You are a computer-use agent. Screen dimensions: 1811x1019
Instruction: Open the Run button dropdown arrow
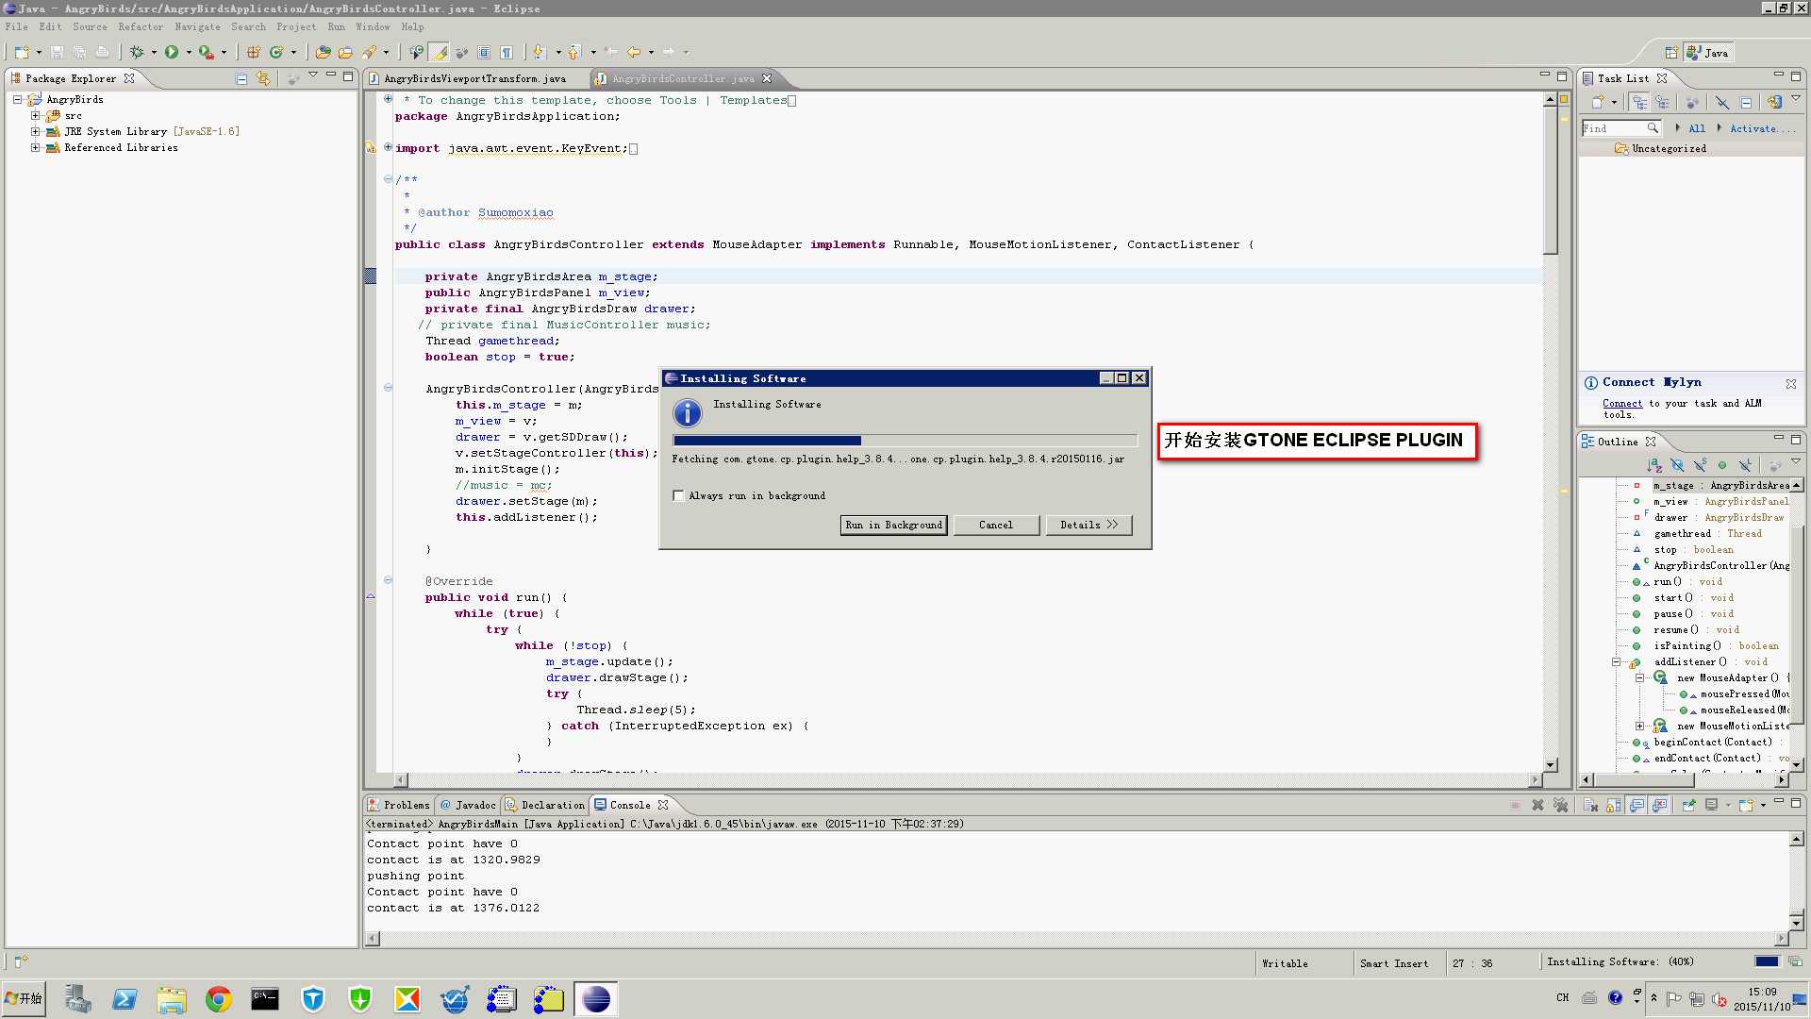(189, 52)
